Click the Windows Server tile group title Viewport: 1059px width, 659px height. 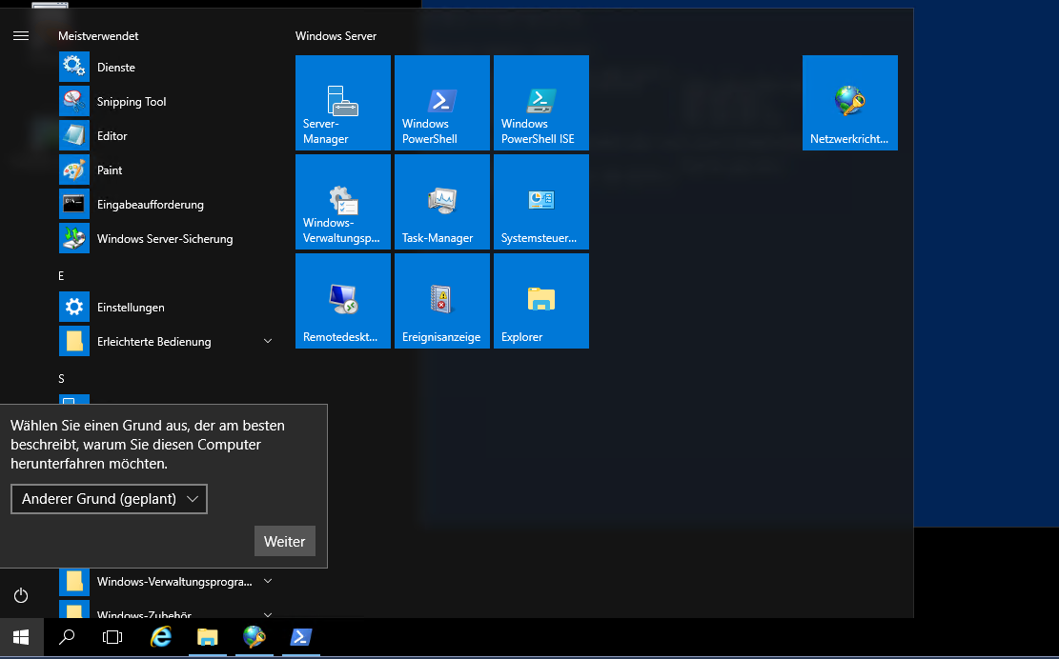336,36
